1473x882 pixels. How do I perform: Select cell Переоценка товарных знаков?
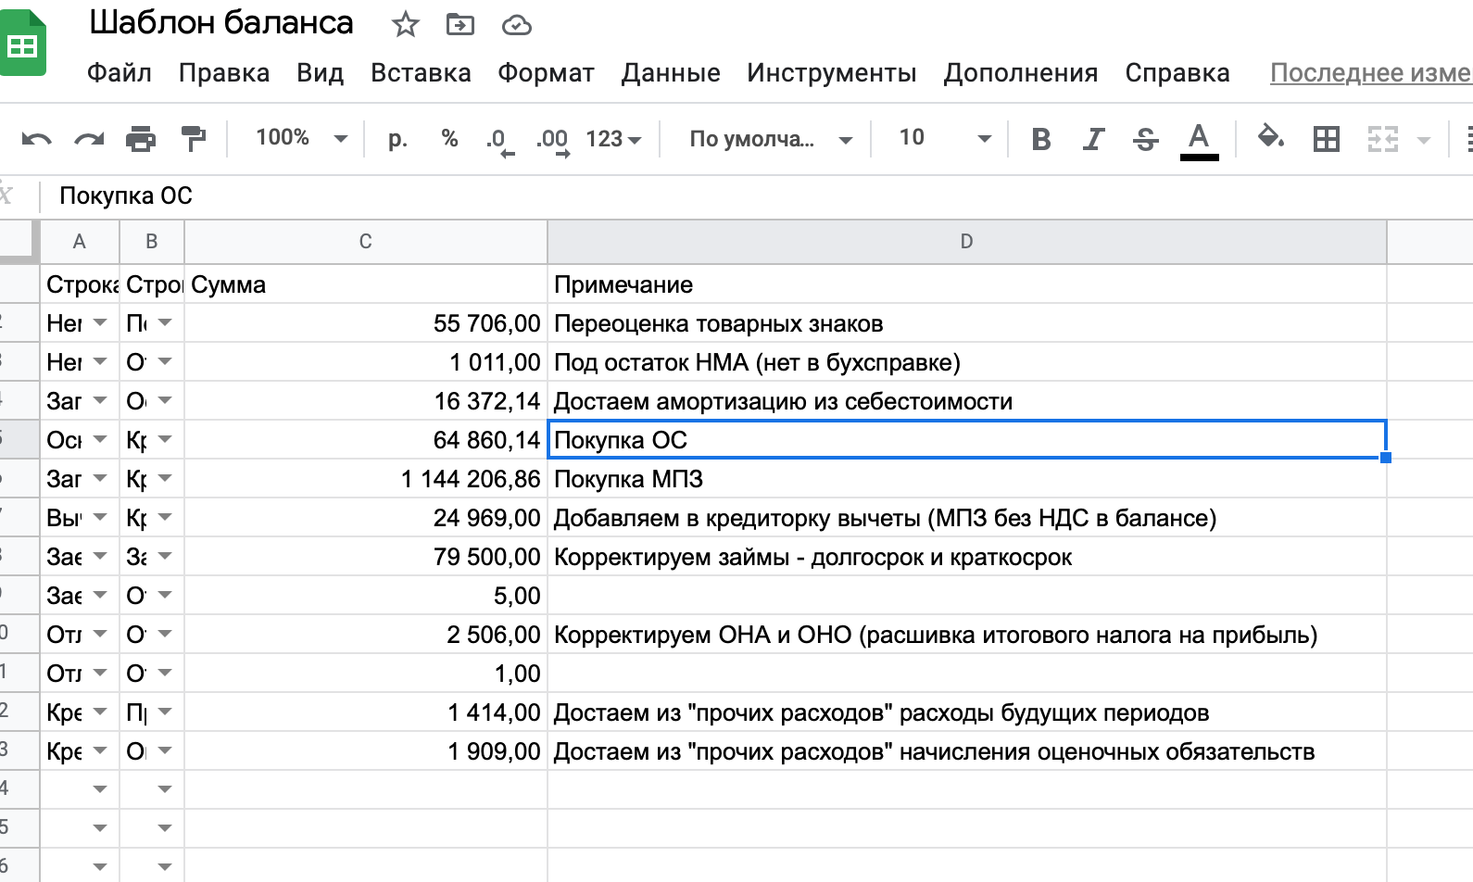(x=967, y=323)
